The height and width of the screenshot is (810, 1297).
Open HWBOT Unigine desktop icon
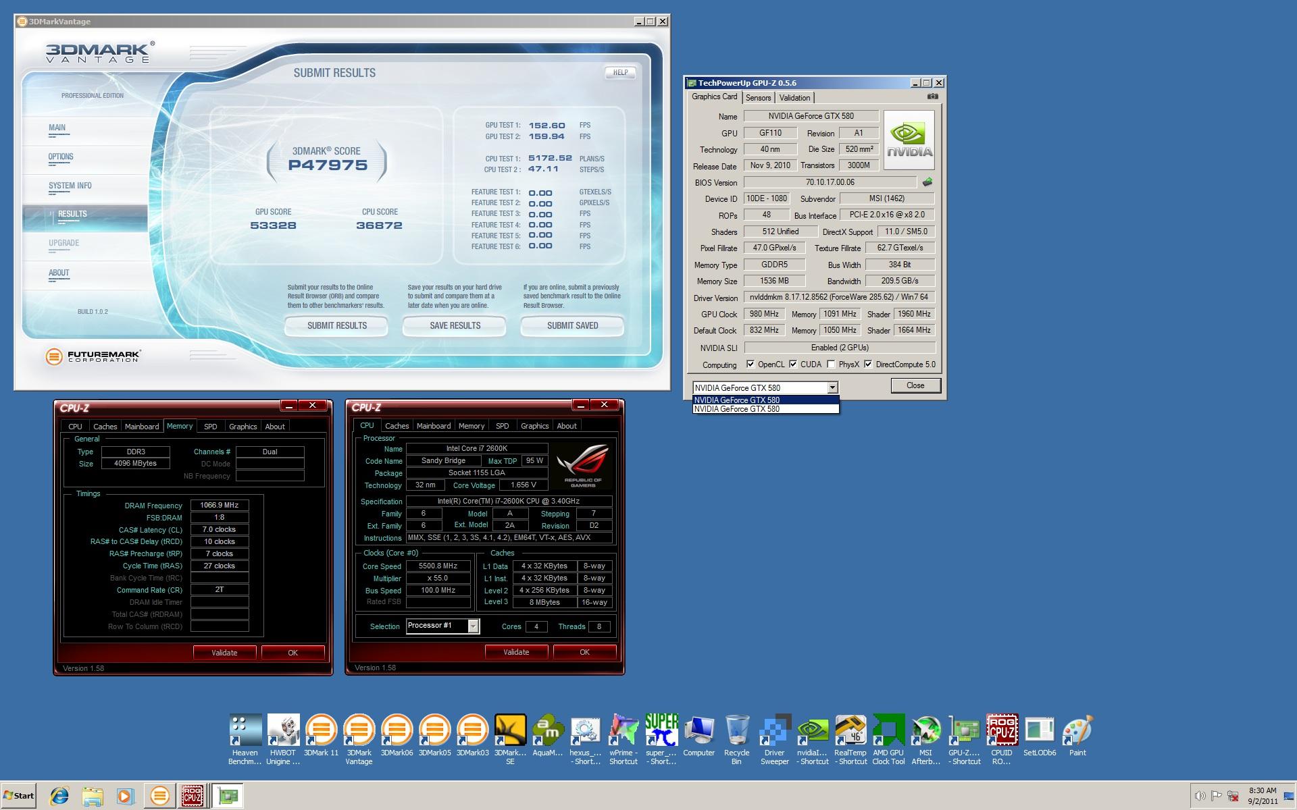(x=282, y=739)
